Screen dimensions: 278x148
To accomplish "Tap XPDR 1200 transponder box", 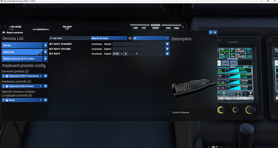I will tap(249, 53).
